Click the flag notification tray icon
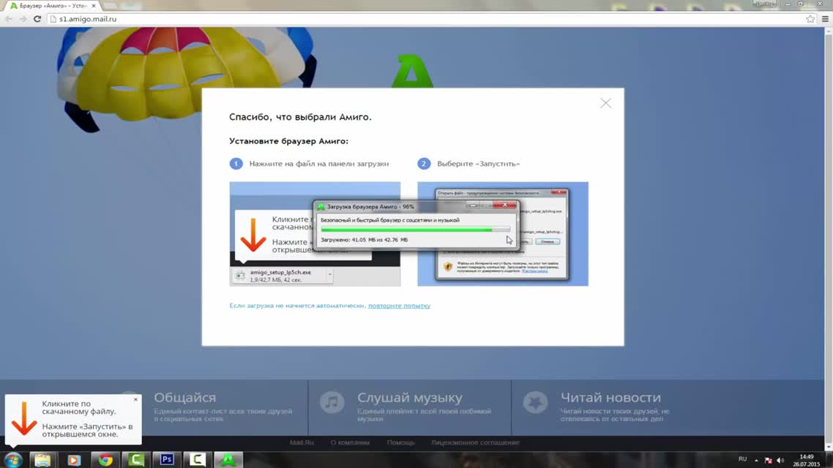 coord(768,461)
